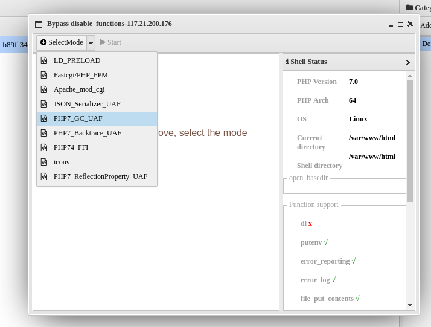431x327 pixels.
Task: Click the PHP7_ReflectionProperty_UAF file icon
Action: pos(44,176)
